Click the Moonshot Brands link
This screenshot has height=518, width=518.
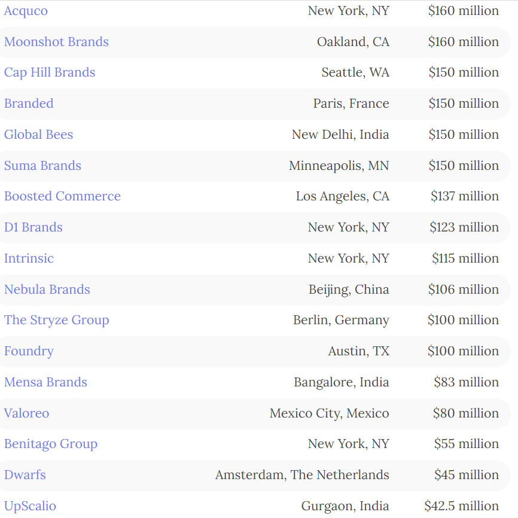pyautogui.click(x=56, y=42)
